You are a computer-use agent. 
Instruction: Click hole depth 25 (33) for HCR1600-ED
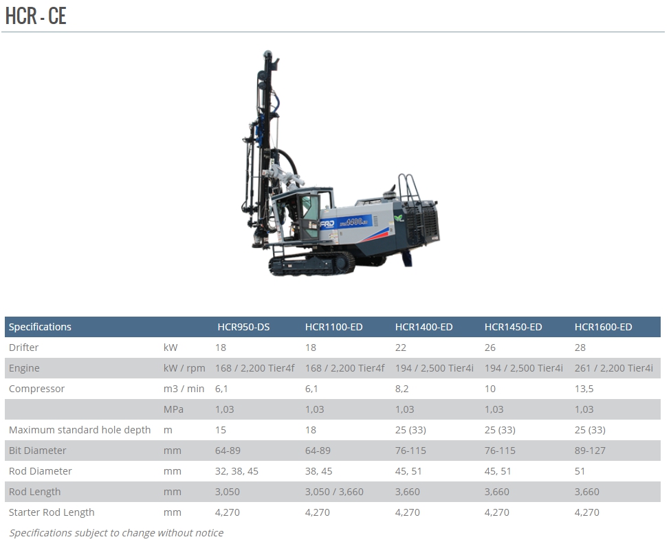pos(590,430)
